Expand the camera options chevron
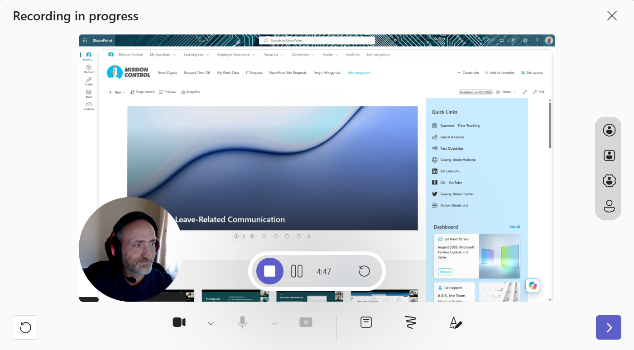This screenshot has height=350, width=634. [x=211, y=323]
